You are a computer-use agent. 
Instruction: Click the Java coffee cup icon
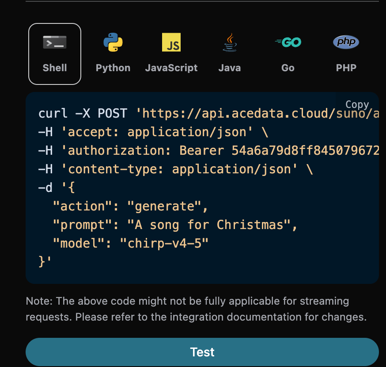click(x=230, y=42)
